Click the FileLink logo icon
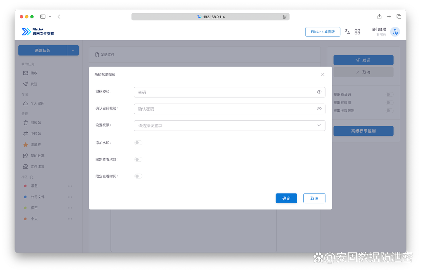This screenshot has width=421, height=272. coord(26,32)
